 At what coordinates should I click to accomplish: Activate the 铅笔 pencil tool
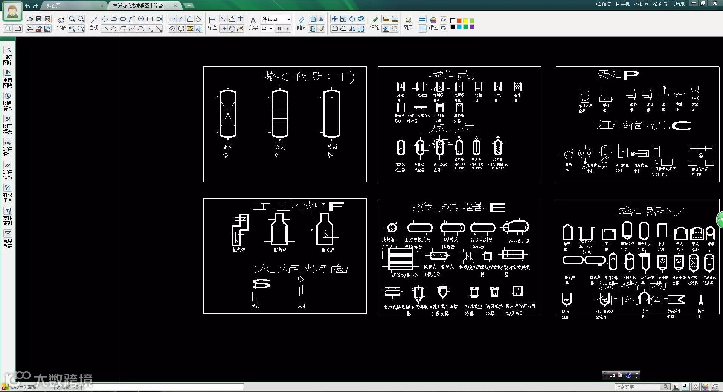(x=374, y=23)
